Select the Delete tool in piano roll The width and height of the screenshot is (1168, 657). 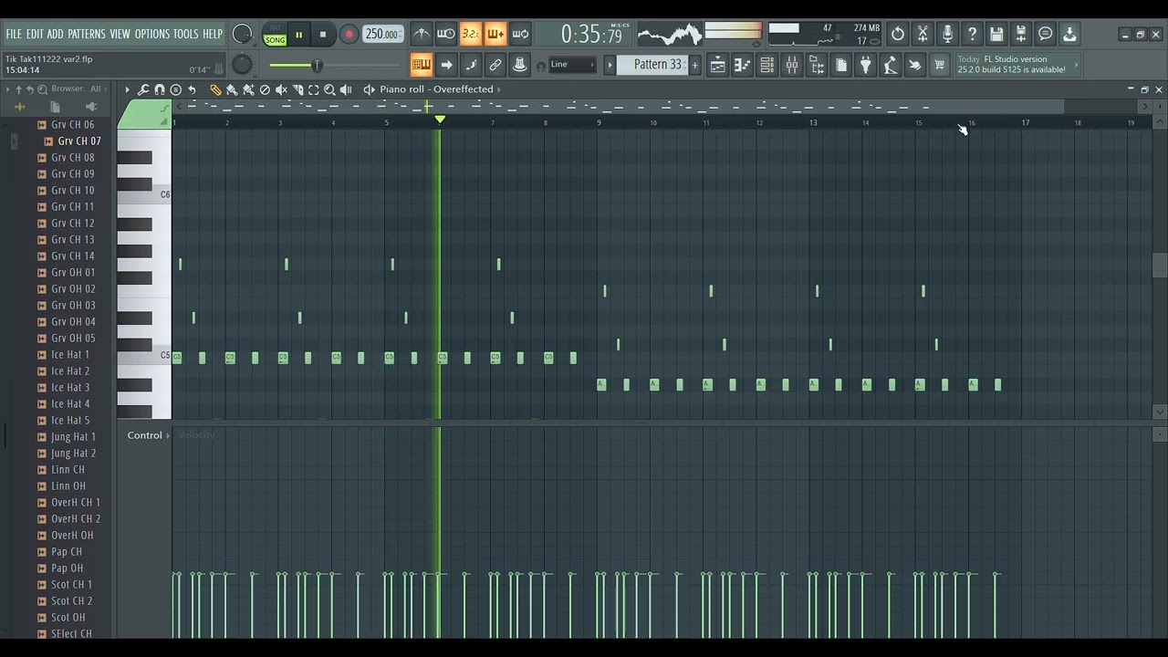(265, 89)
